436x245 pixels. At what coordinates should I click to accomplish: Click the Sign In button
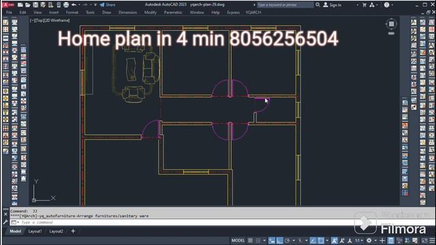pos(332,5)
